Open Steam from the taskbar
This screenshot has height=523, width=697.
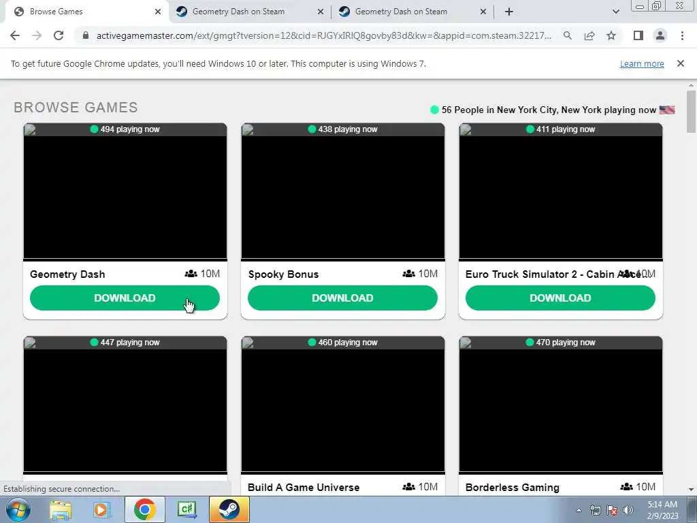point(229,509)
